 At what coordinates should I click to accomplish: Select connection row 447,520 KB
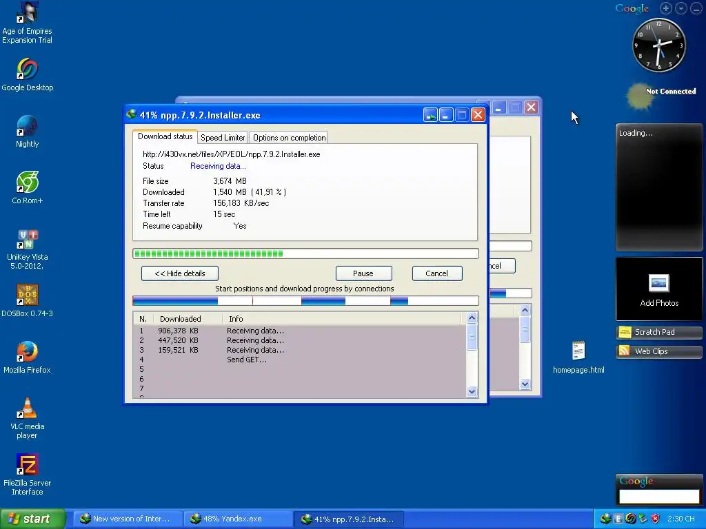click(x=300, y=340)
